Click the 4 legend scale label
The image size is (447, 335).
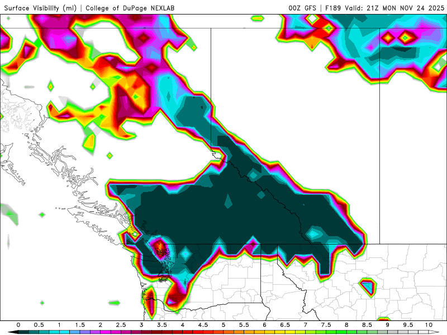point(183,325)
